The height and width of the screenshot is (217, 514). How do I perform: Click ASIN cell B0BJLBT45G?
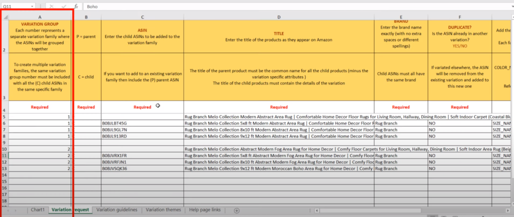pos(142,123)
